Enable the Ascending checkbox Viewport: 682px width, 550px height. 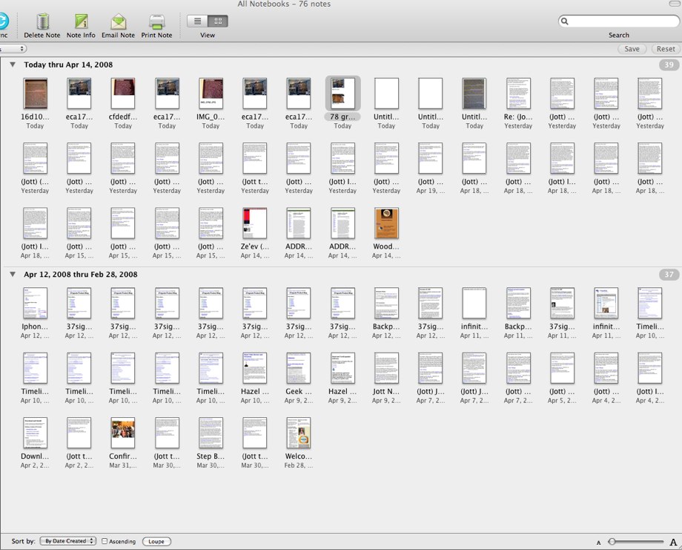105,541
